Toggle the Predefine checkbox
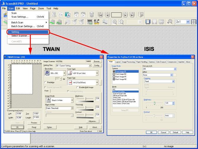Image resolution: width=198 pixels, height=149 pixels. point(46,82)
